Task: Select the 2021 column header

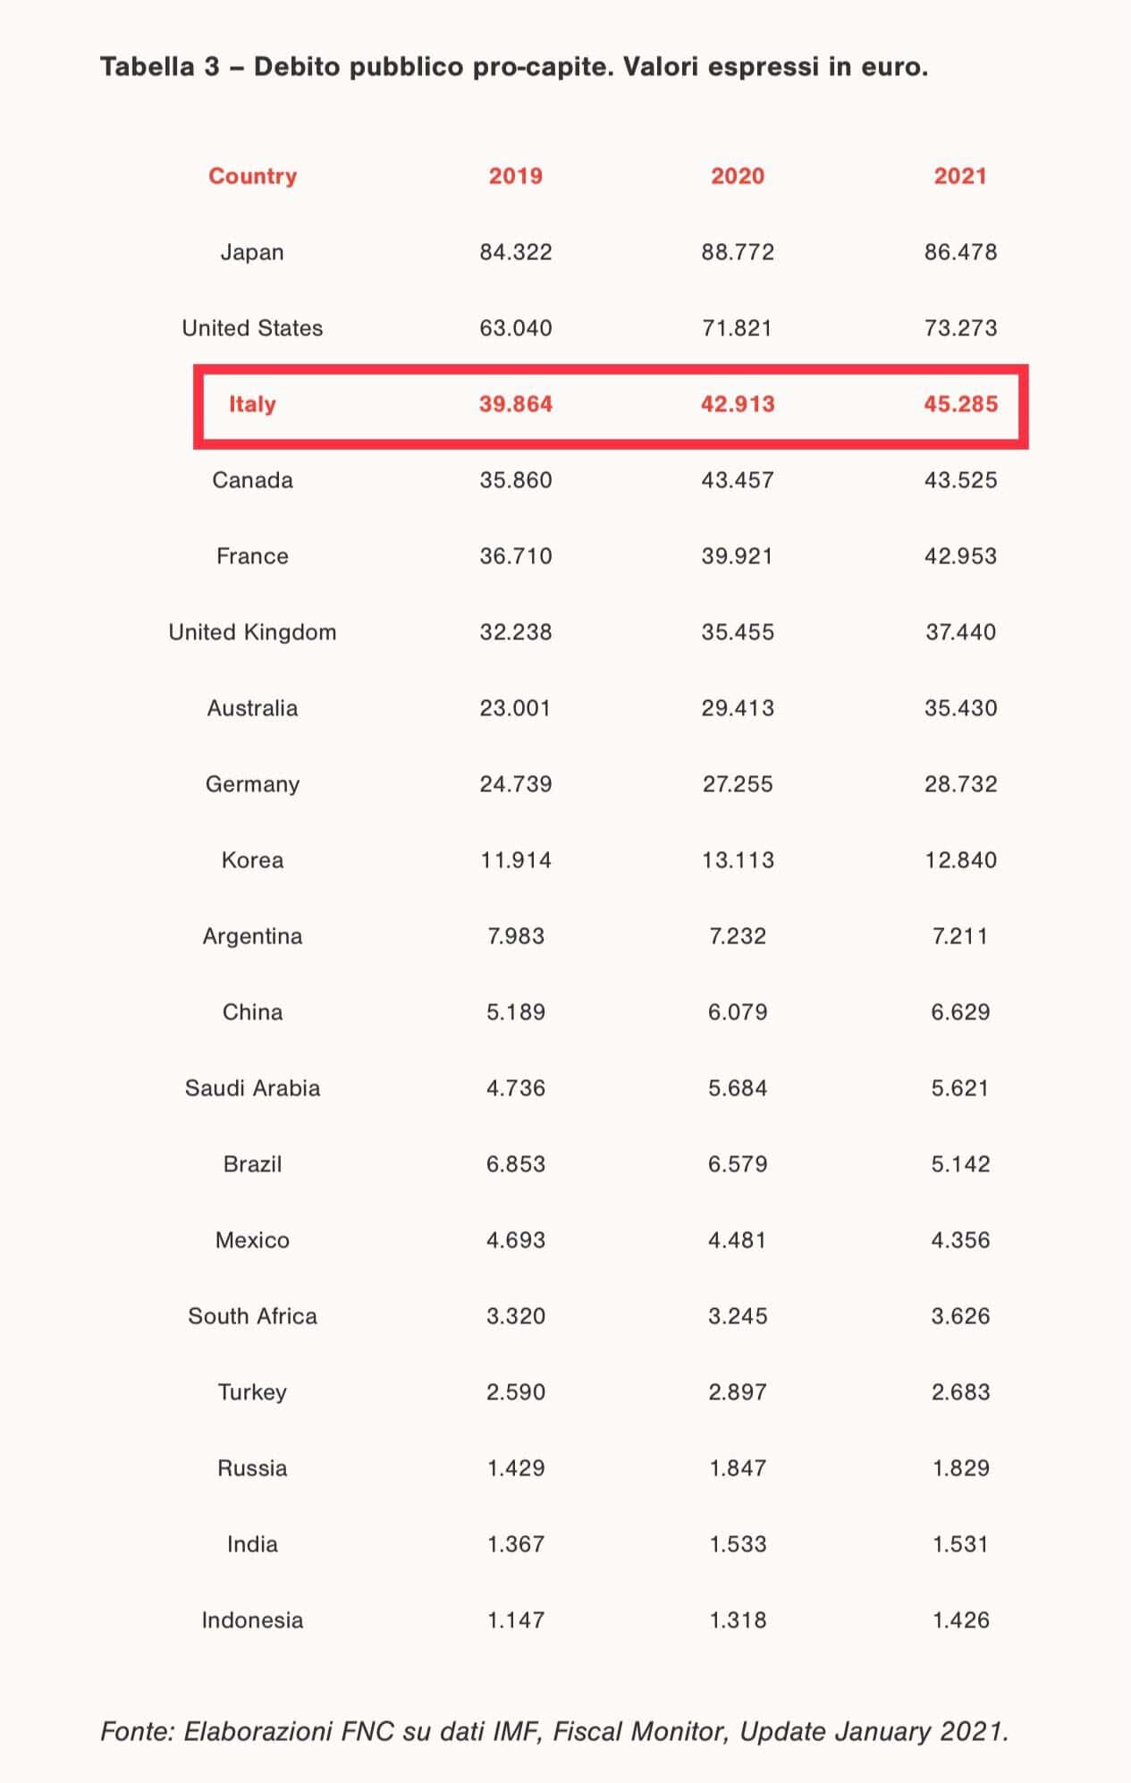Action: click(x=960, y=176)
